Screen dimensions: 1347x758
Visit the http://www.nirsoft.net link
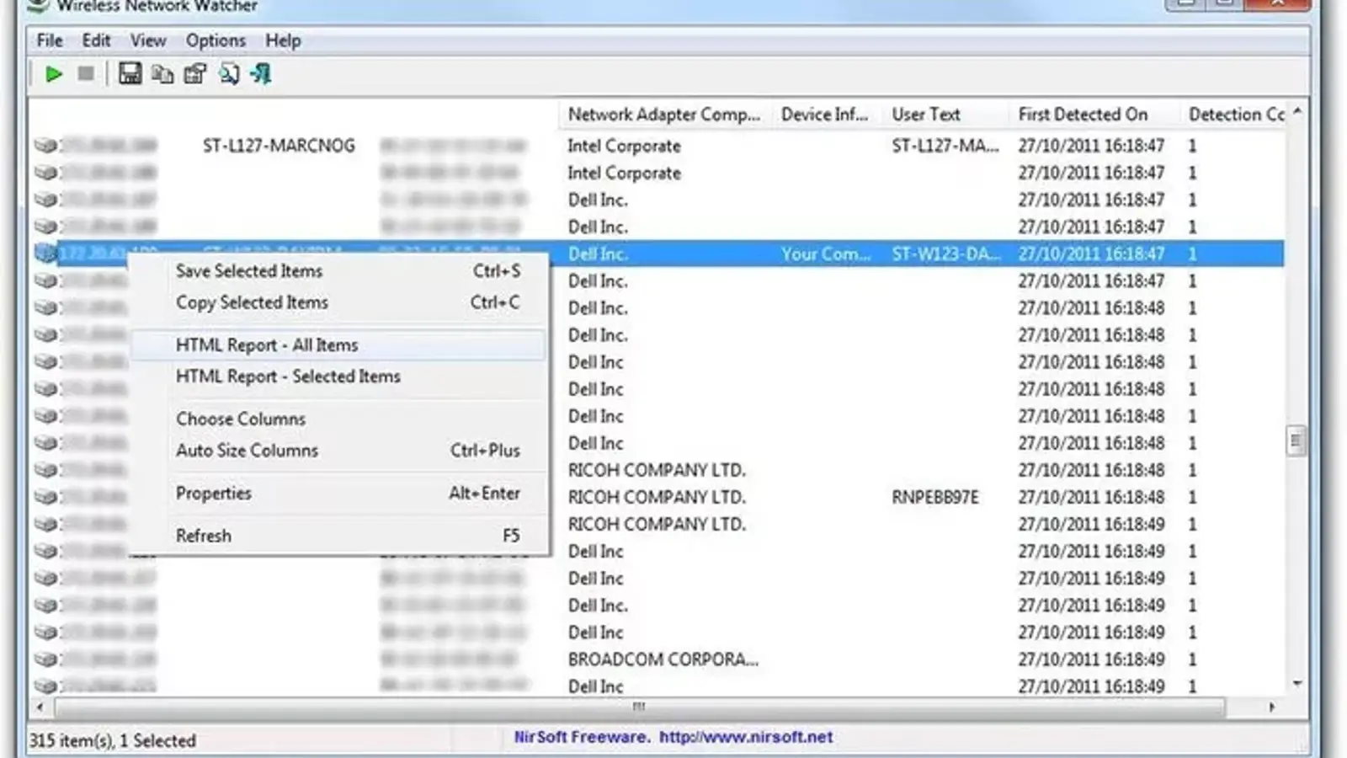coord(746,737)
